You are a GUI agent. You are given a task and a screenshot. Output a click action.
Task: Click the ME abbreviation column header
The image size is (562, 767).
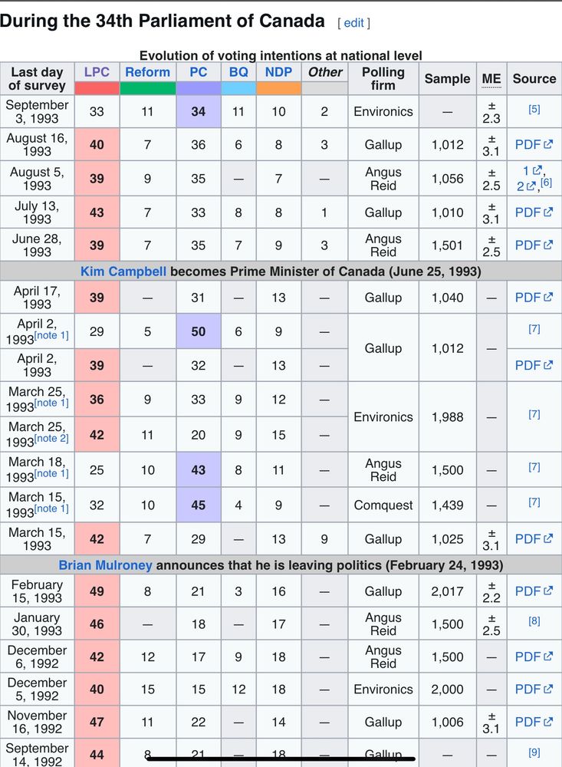point(491,79)
